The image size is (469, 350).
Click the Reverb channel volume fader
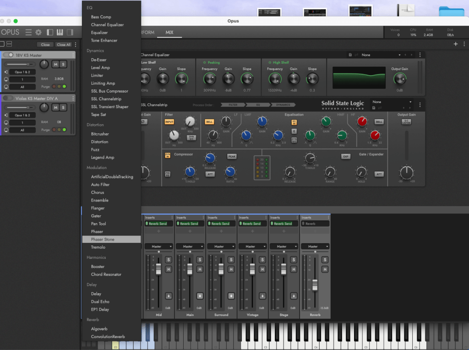click(315, 285)
